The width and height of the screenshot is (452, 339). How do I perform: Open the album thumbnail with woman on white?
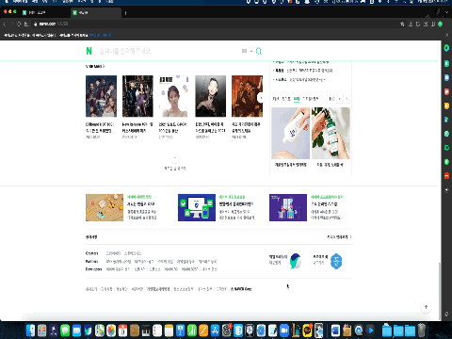[x=174, y=96]
